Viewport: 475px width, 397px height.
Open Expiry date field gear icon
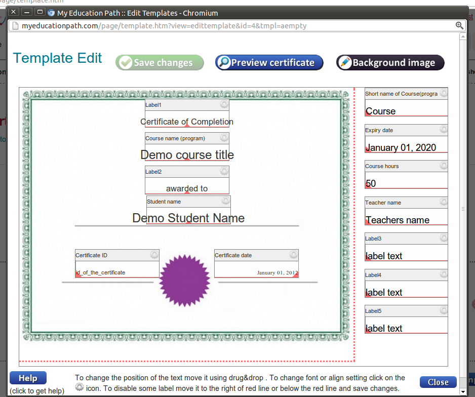444,130
